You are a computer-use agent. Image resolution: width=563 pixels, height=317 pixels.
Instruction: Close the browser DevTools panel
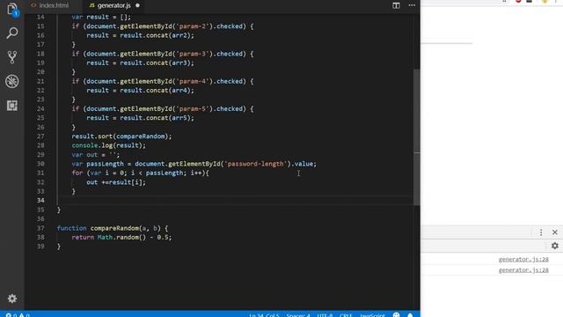555,232
